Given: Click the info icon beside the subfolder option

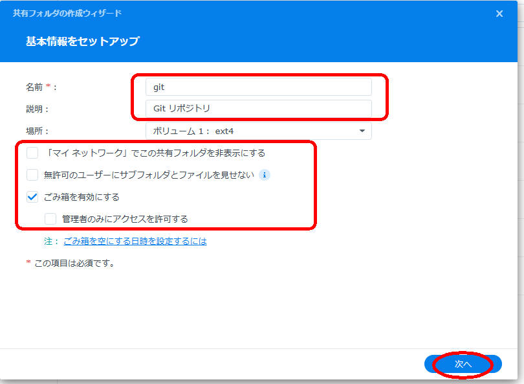Looking at the screenshot, I should [264, 175].
